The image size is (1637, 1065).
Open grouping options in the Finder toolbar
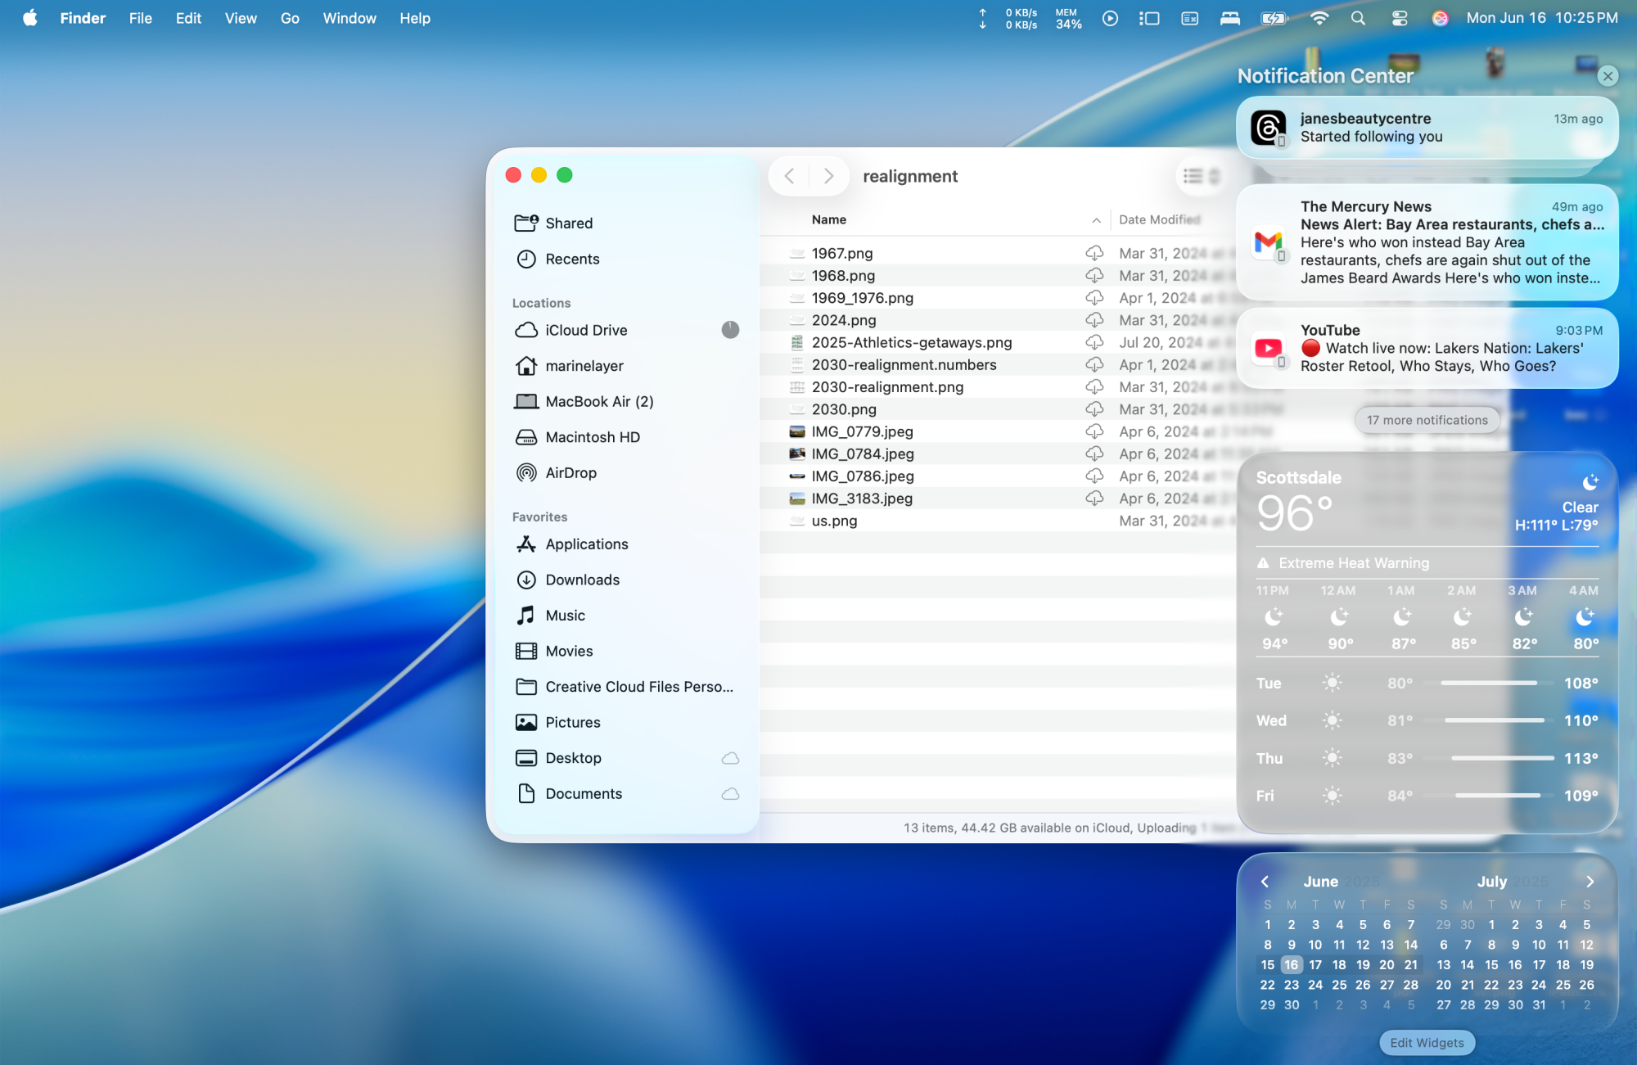pos(1215,175)
